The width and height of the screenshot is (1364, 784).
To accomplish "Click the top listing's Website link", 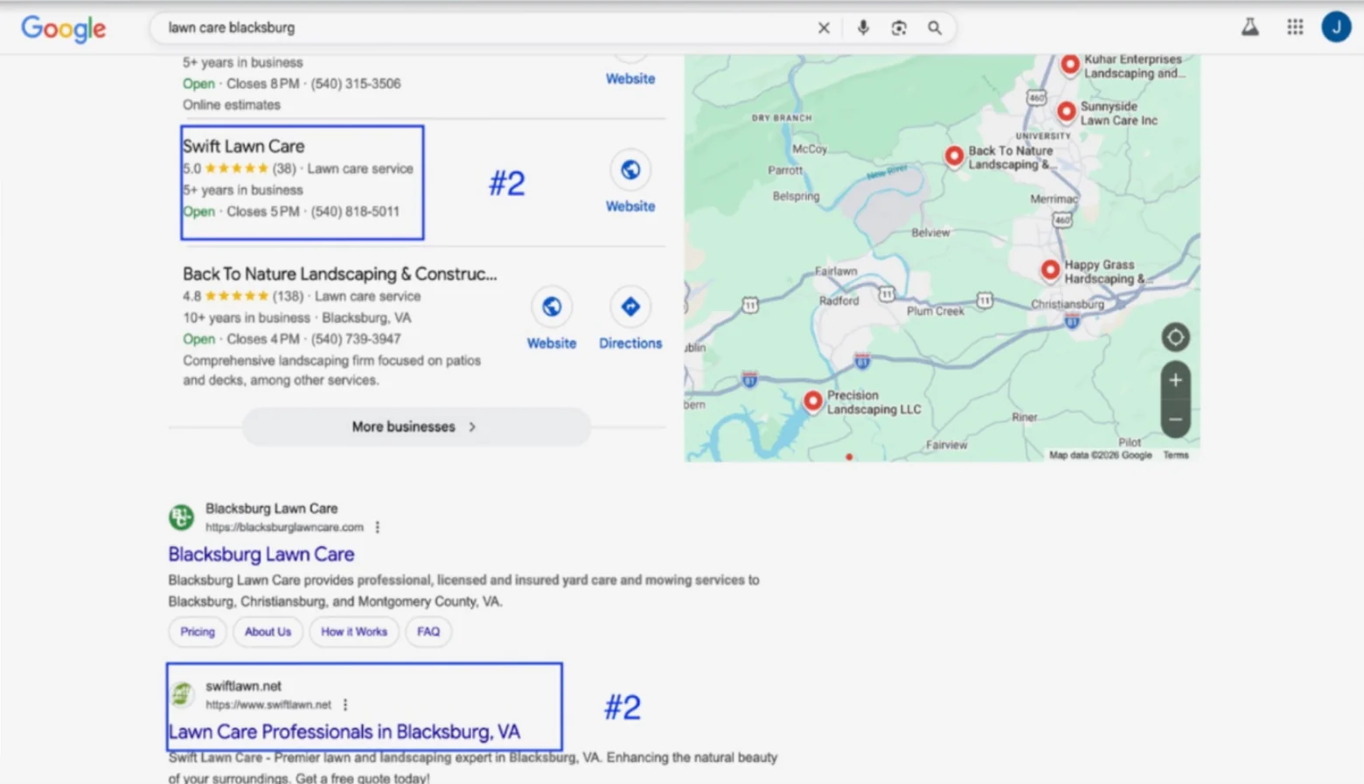I will (630, 79).
